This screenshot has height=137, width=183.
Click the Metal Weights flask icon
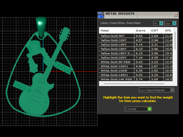[x=101, y=15]
